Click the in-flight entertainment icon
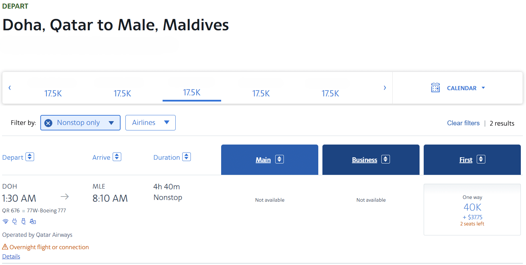The height and width of the screenshot is (265, 526). tap(33, 221)
